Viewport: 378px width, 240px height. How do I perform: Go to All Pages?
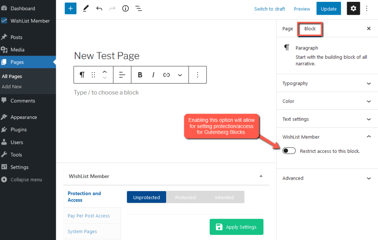[x=12, y=76]
